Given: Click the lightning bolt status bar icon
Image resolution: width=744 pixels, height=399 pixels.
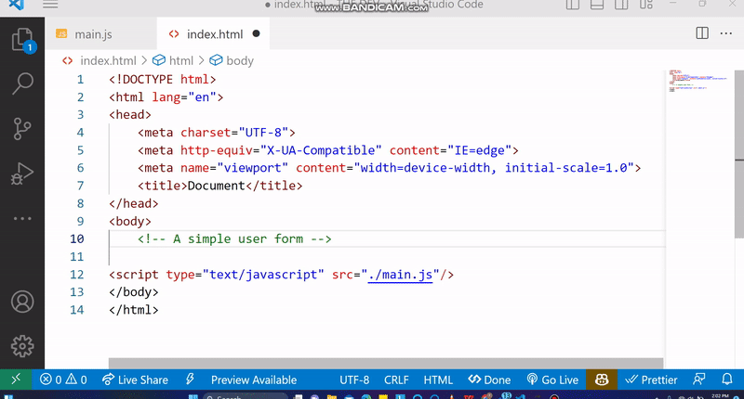Looking at the screenshot, I should [x=190, y=380].
